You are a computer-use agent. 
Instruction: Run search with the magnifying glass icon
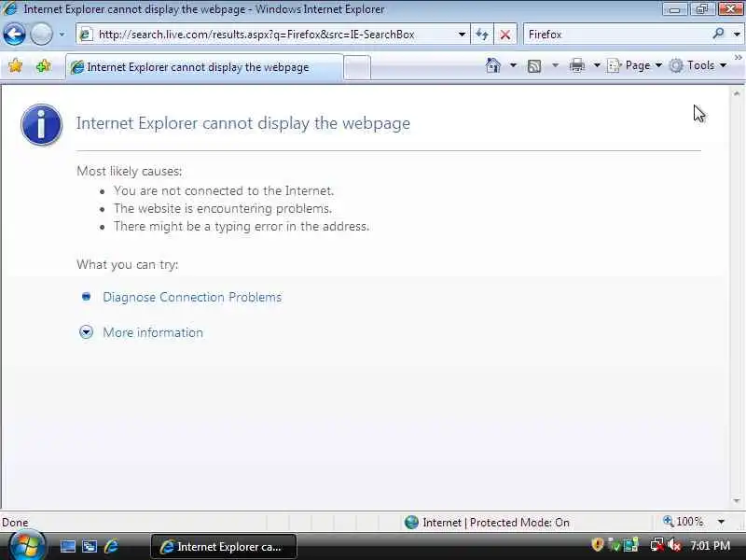(718, 34)
